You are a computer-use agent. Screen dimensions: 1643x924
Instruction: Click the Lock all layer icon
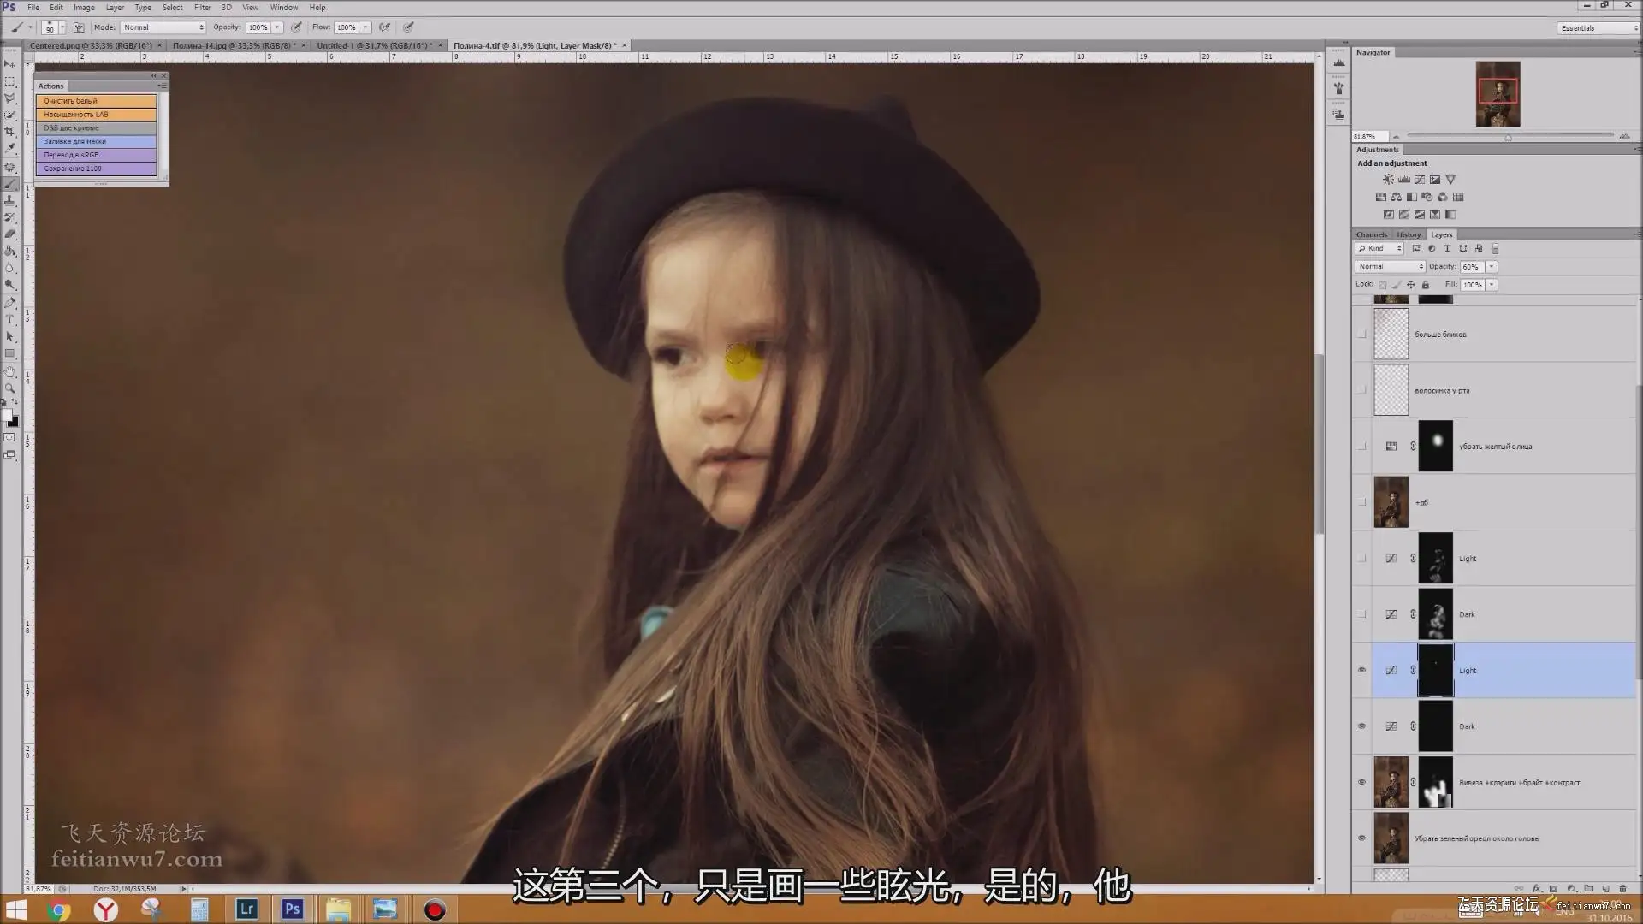[1426, 285]
